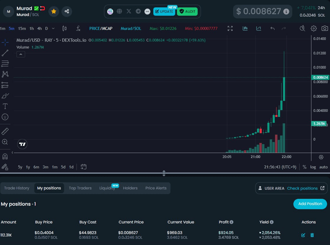This screenshot has width=330, height=245.
Task: Switch to the Trade History tab
Action: [x=17, y=188]
